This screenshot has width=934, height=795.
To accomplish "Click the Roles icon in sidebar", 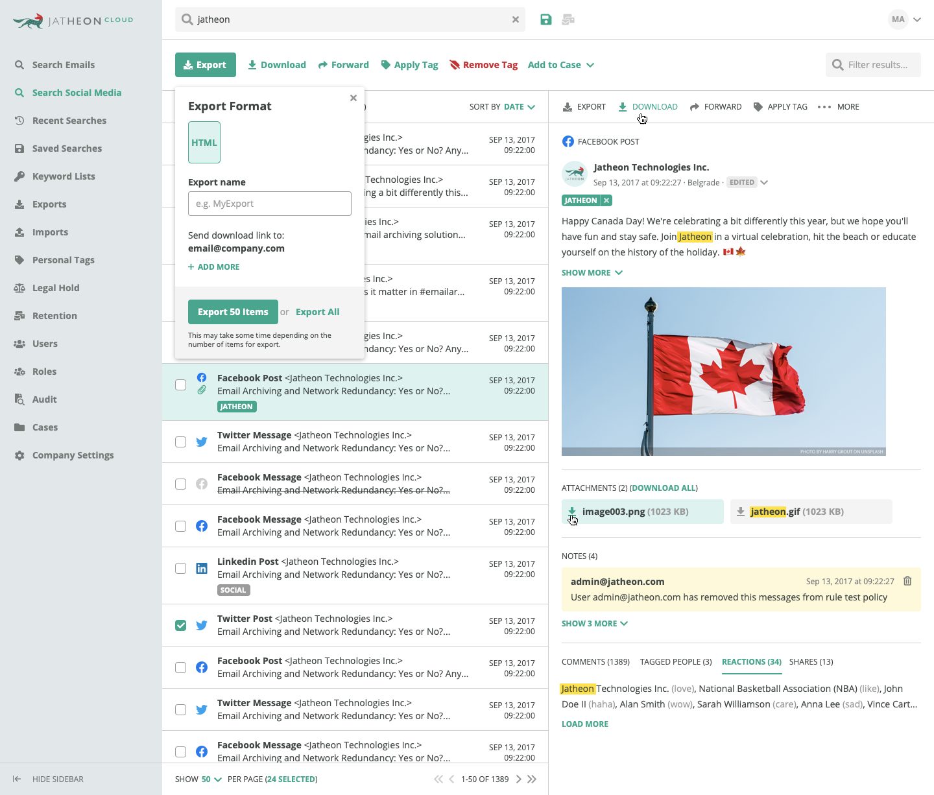I will [19, 372].
